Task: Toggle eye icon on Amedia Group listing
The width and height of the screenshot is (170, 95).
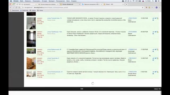Action: (155, 72)
